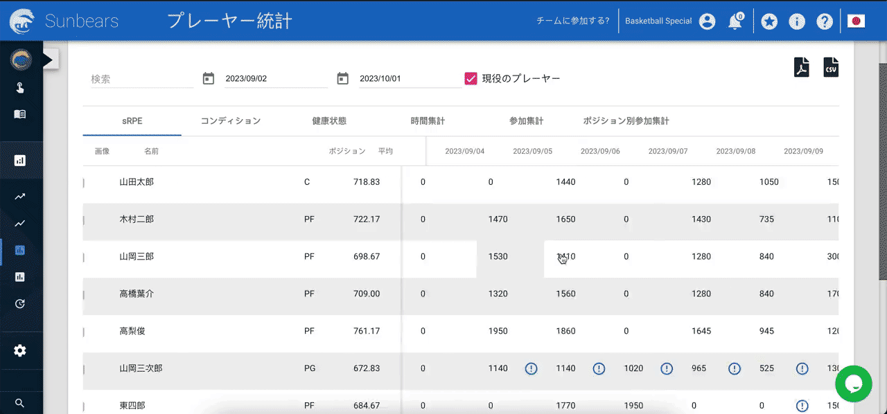Screen dimensions: 887x414
Task: Select the trending line chart sidebar icon
Action: (19, 196)
